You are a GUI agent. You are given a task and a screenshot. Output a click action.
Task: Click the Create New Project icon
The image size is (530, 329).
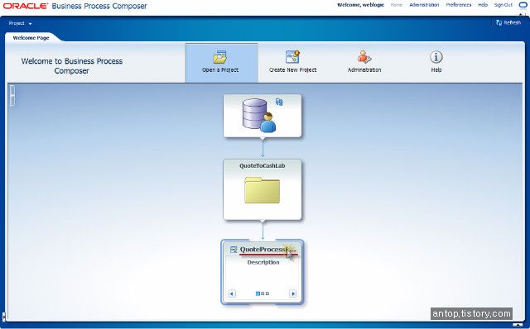coord(292,57)
